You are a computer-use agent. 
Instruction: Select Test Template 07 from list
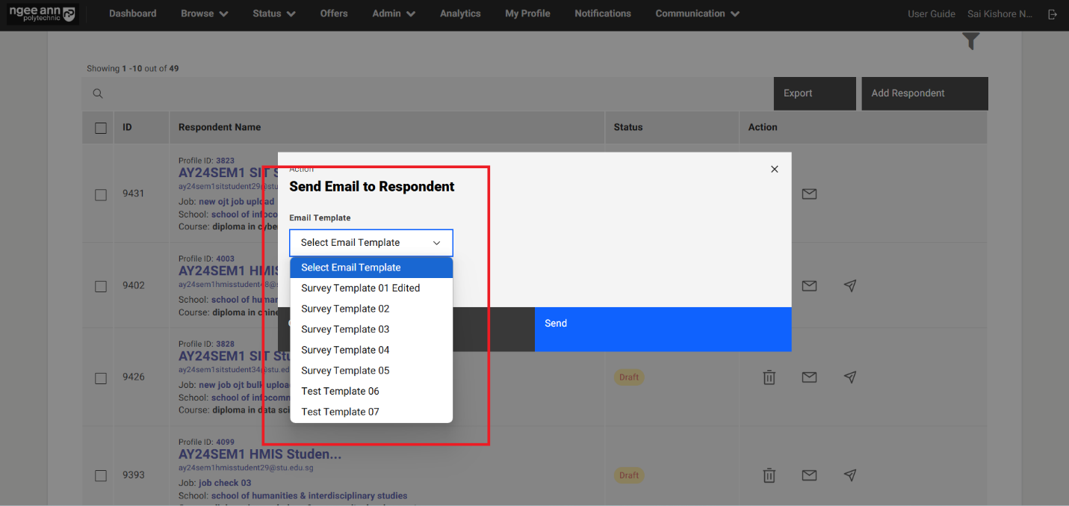coord(340,412)
